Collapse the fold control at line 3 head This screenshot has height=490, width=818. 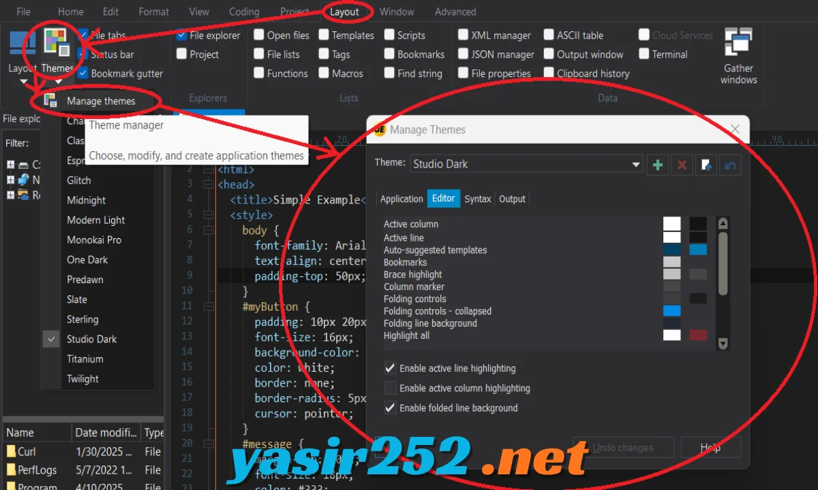pos(209,184)
